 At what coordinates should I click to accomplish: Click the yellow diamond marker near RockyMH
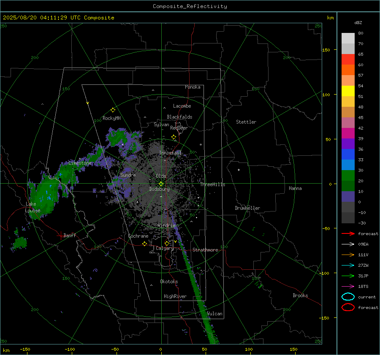(x=113, y=110)
